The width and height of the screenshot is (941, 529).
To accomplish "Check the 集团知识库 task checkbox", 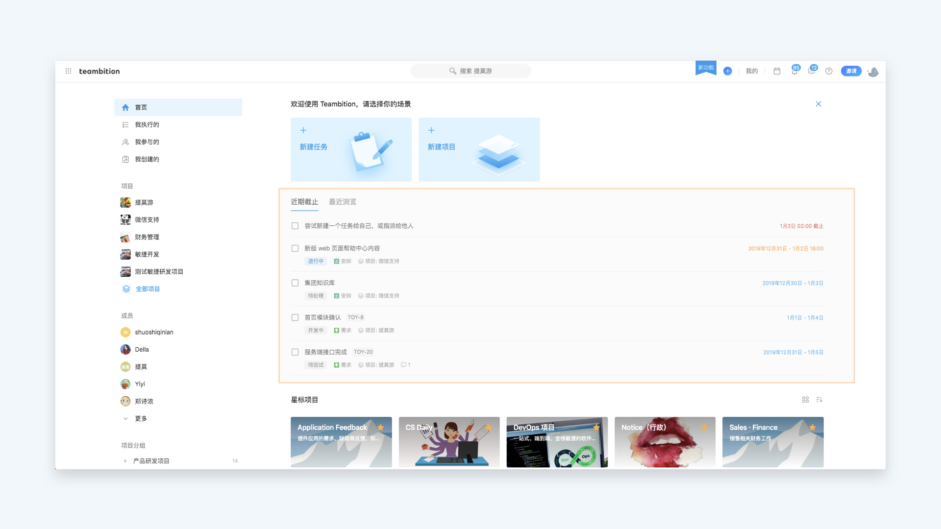I will 295,283.
